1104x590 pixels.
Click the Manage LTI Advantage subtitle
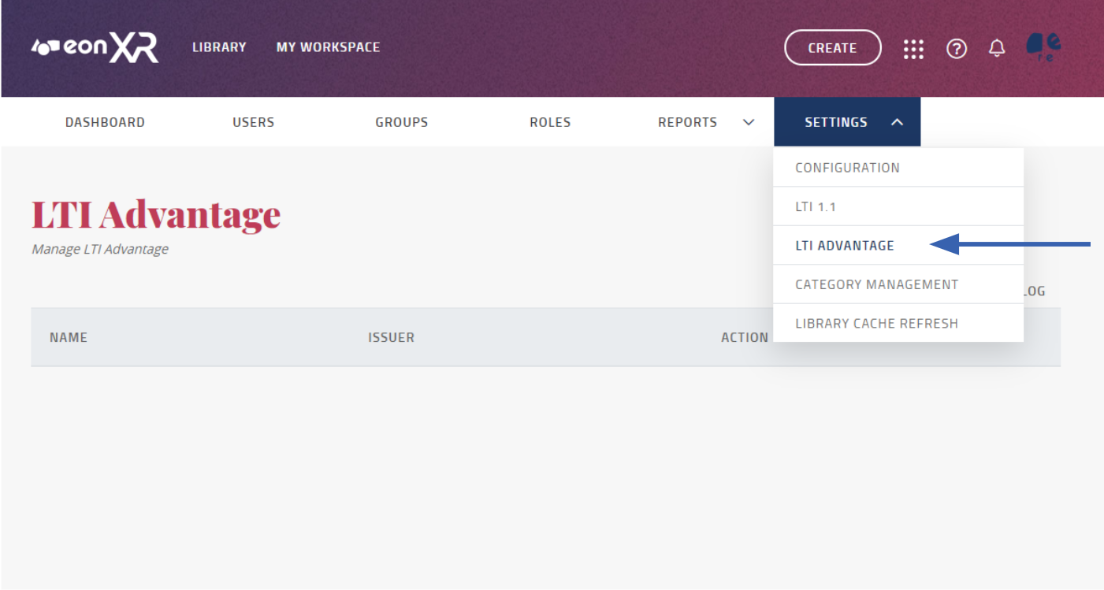pyautogui.click(x=100, y=249)
